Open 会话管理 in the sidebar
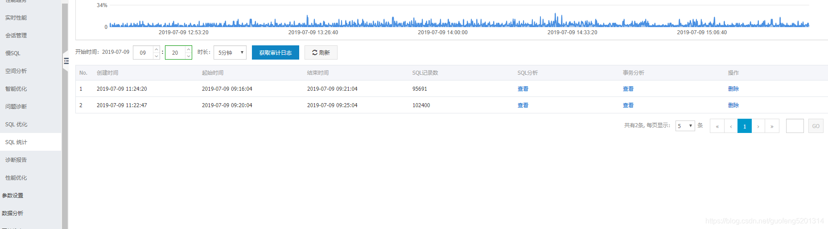828x229 pixels. 16,36
